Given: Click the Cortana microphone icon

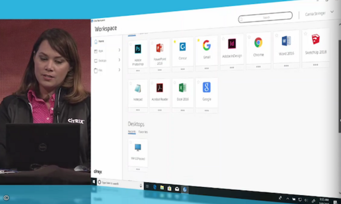Looking at the screenshot, I should [140, 186].
